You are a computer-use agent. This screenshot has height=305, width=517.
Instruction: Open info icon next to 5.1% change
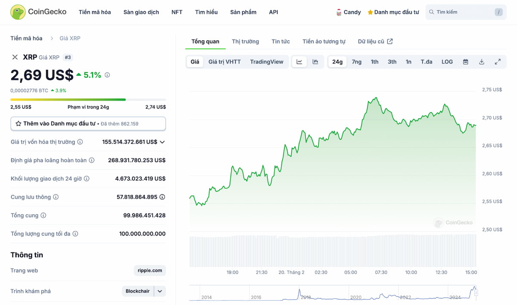107,75
